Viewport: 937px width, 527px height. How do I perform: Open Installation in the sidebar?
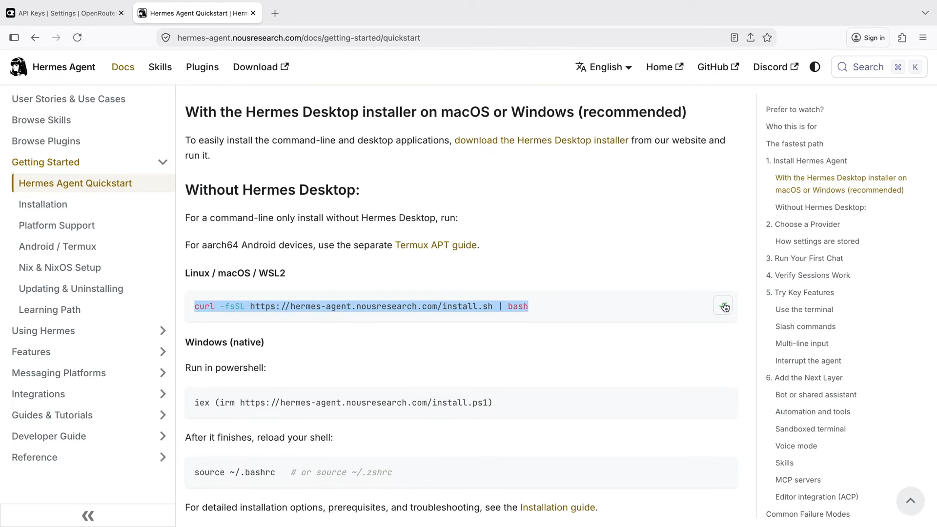(x=43, y=204)
